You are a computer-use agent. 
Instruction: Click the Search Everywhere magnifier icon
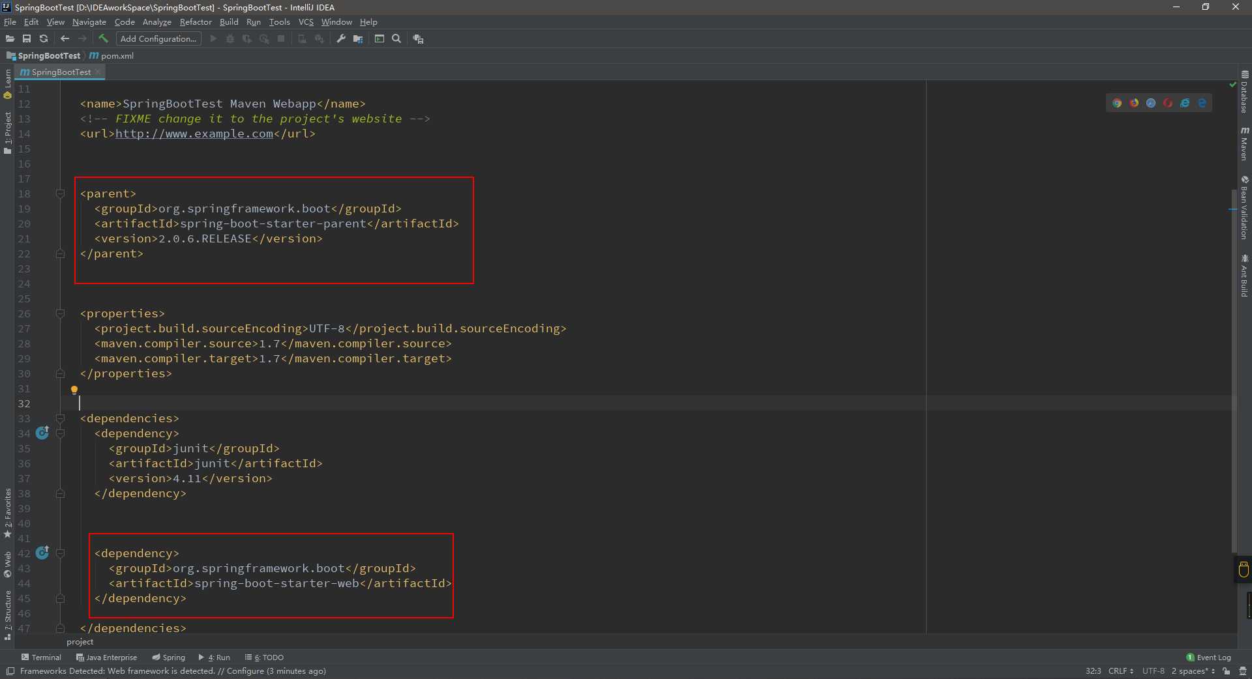396,39
